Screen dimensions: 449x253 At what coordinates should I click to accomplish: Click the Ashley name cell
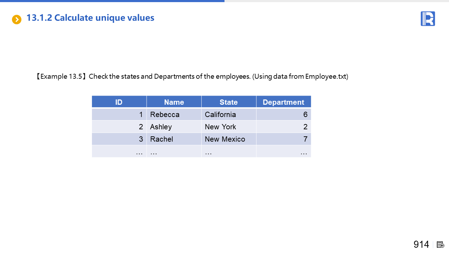click(161, 127)
